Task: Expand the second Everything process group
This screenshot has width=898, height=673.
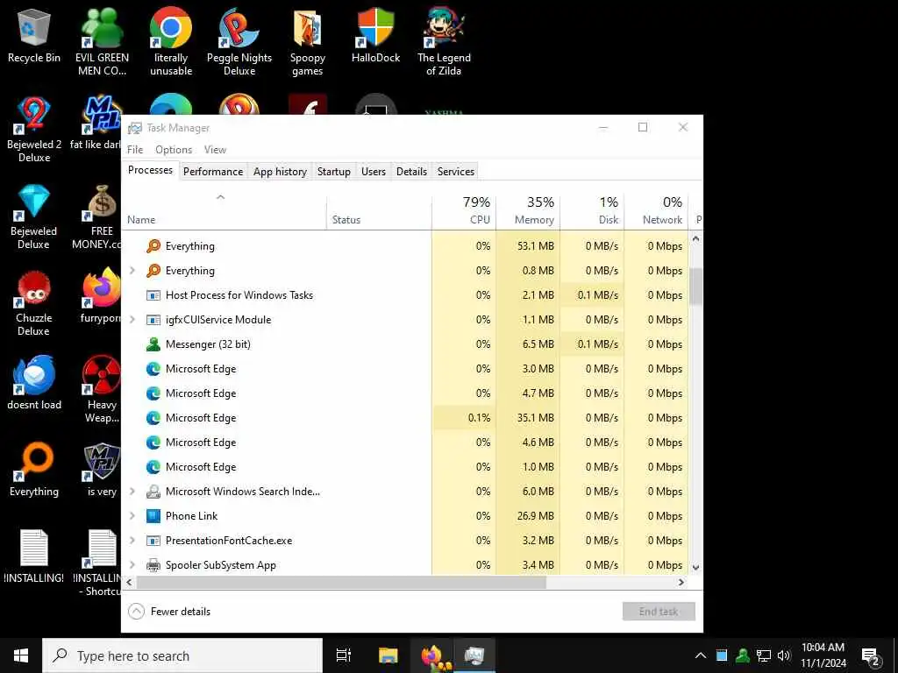Action: [132, 270]
